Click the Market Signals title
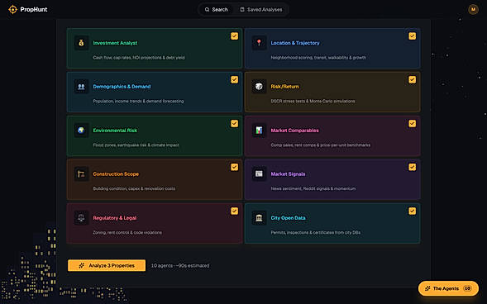Image resolution: width=487 pixels, height=304 pixels. (288, 174)
